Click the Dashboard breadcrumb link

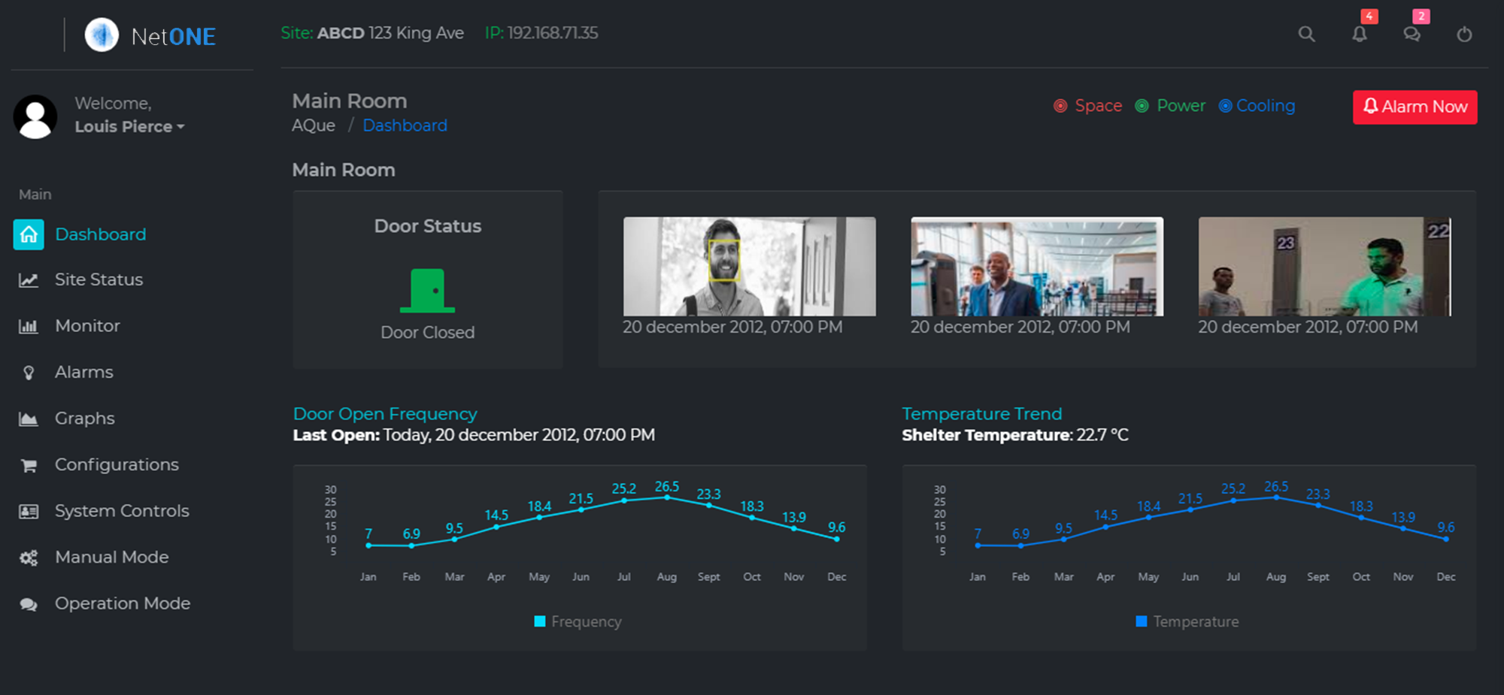405,125
